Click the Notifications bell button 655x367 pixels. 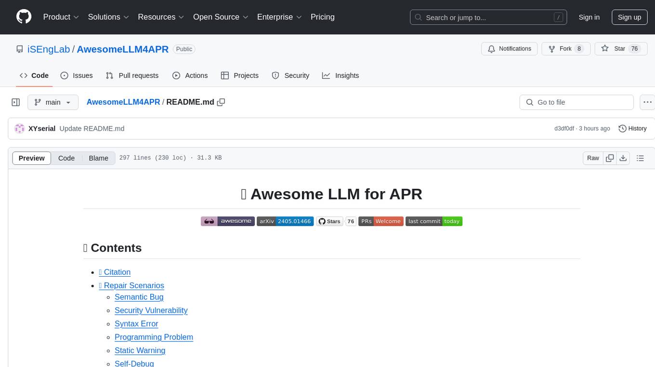point(509,49)
